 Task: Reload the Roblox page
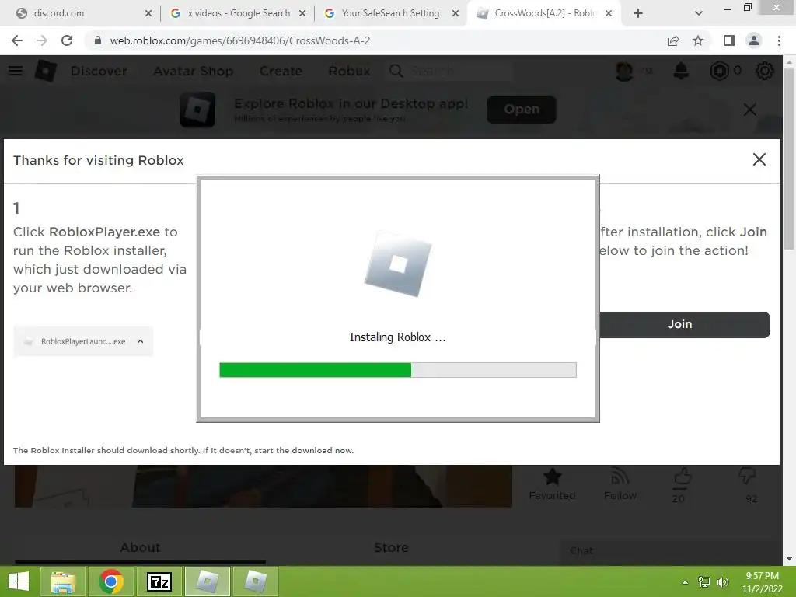pyautogui.click(x=67, y=40)
